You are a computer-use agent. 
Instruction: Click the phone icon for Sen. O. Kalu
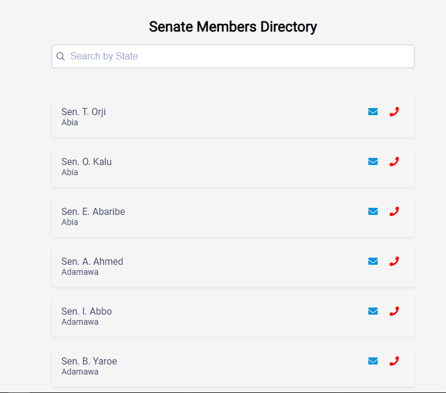click(394, 161)
